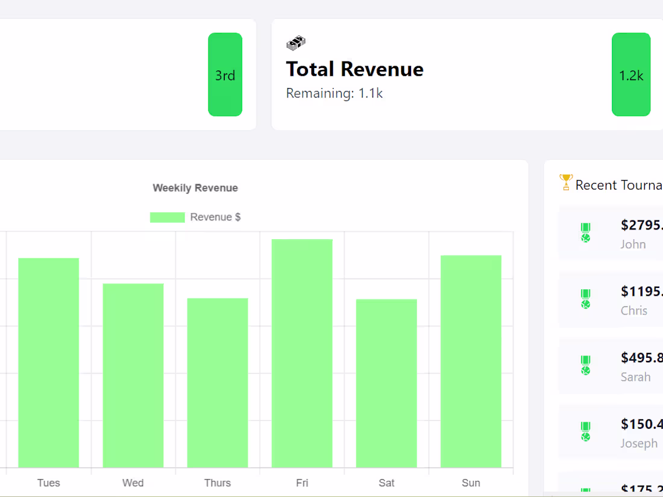This screenshot has width=663, height=497.
Task: Click the Weekily Revenue chart title
Action: 195,188
